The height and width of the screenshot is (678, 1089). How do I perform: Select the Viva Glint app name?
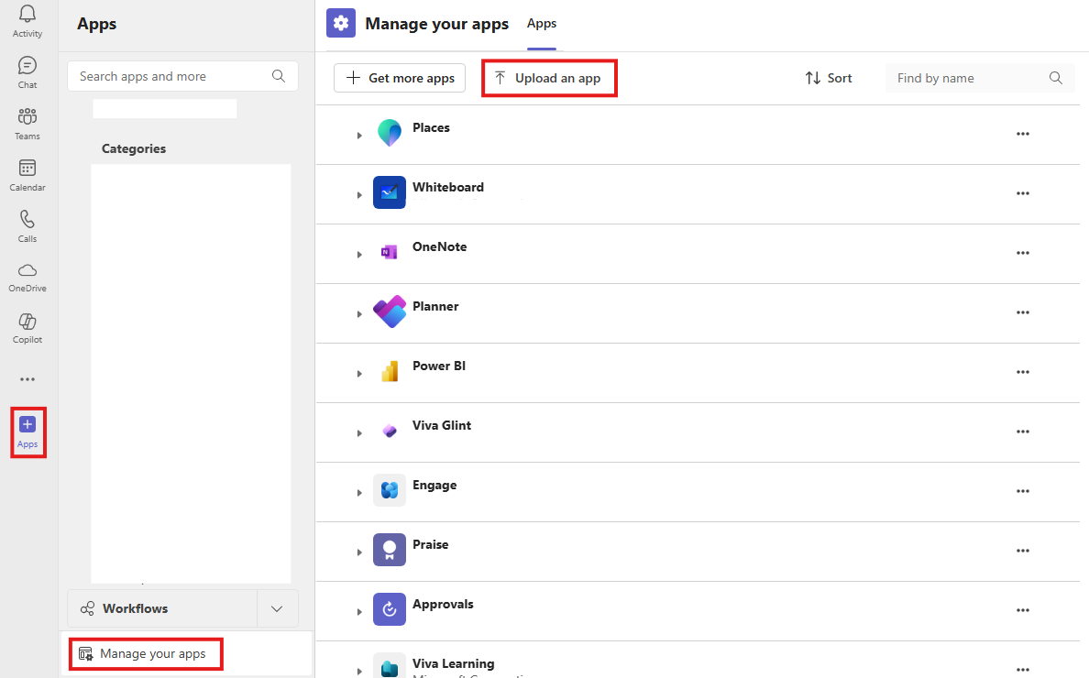tap(442, 425)
